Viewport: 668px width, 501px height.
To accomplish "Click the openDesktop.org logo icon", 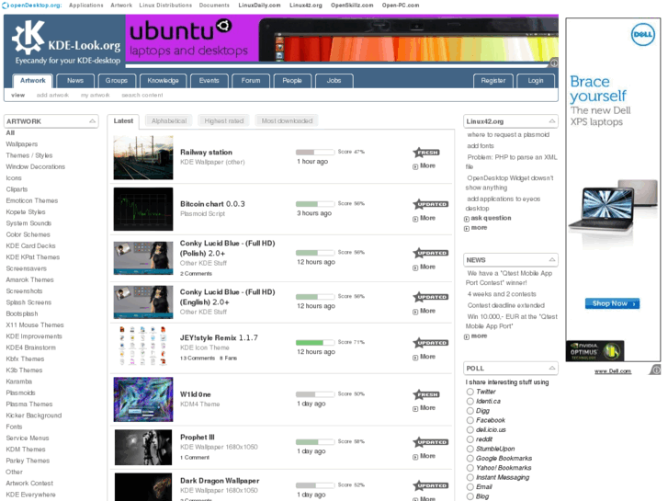I will 6,6.
